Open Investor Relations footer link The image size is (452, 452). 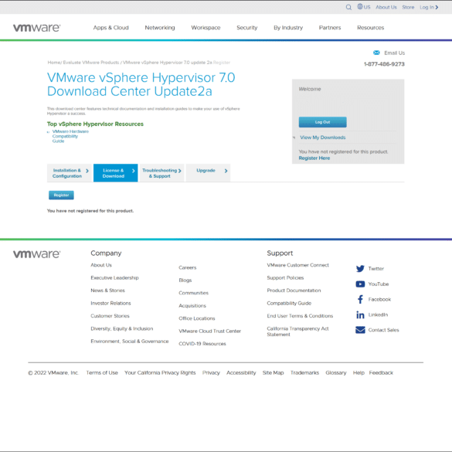coord(110,303)
